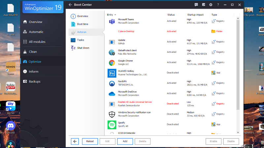
Task: Switch to Shut down tab
Action: pyautogui.click(x=83, y=48)
